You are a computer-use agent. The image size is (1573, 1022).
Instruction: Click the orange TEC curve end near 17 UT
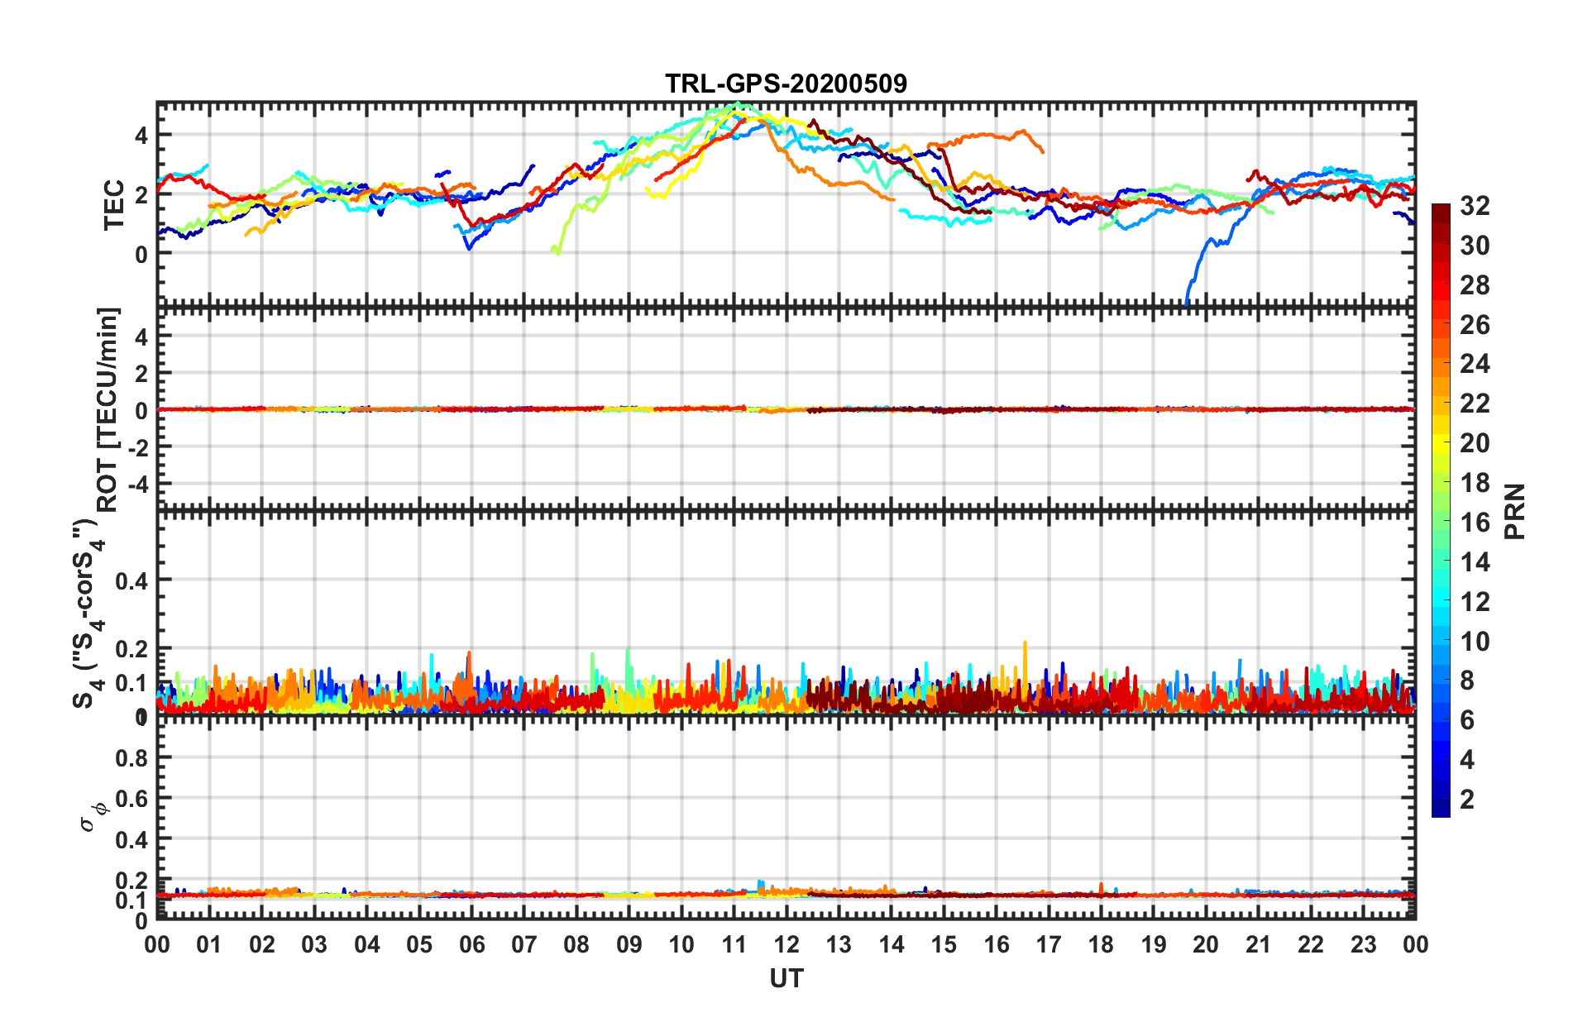pos(1042,150)
